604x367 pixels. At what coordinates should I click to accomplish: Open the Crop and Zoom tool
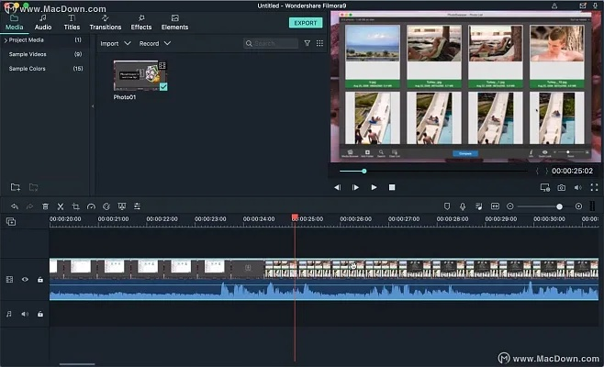(76, 206)
